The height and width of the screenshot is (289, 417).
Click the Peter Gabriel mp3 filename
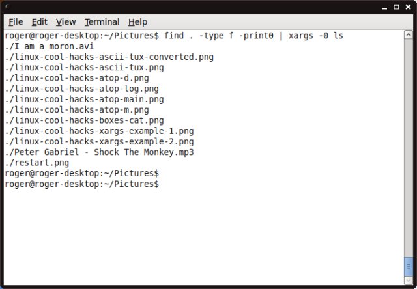pos(99,152)
